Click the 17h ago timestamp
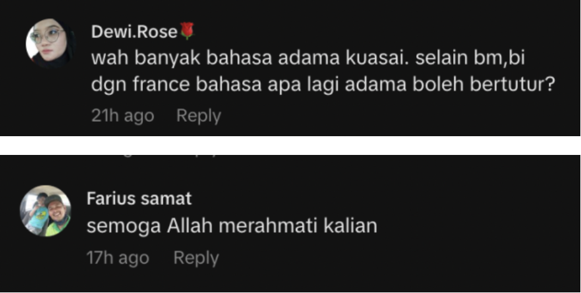Image resolution: width=581 pixels, height=293 pixels. point(118,258)
